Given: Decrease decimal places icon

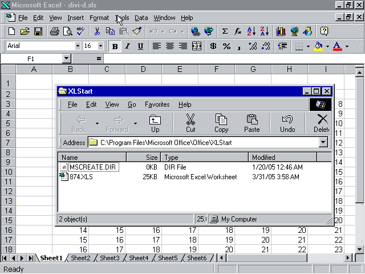Looking at the screenshot, I should [x=266, y=46].
